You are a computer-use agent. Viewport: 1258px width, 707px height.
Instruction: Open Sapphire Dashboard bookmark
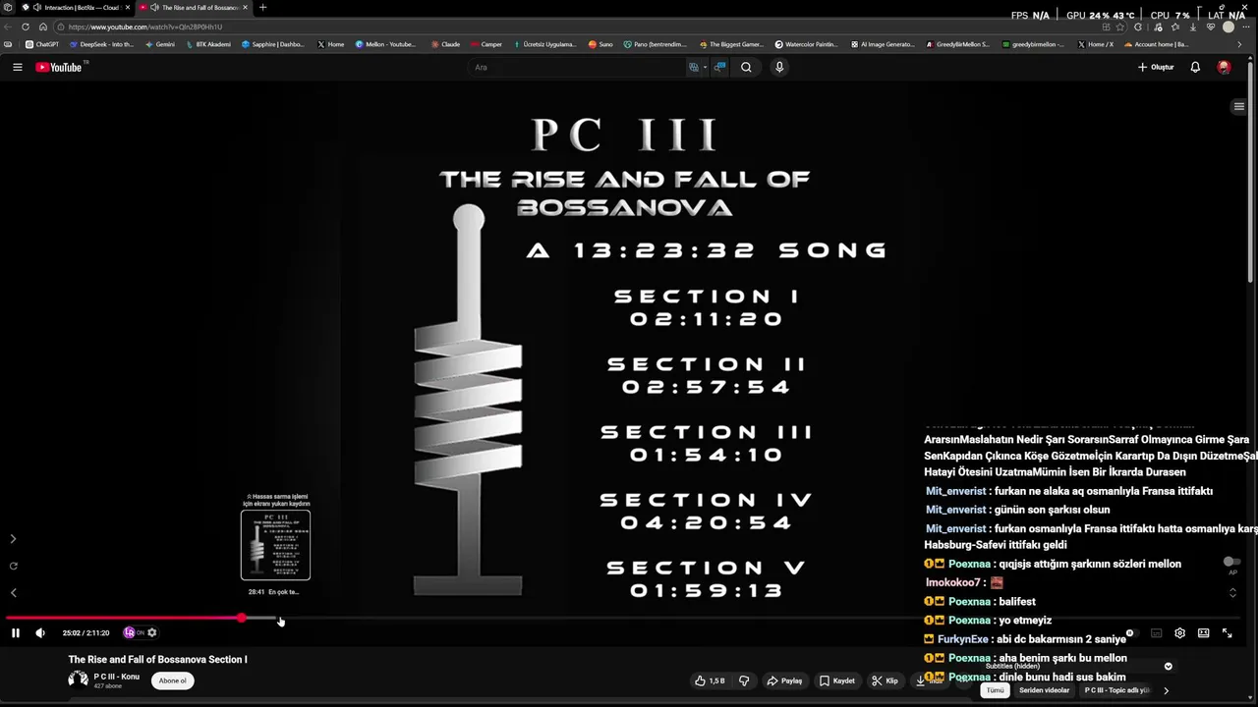point(274,44)
